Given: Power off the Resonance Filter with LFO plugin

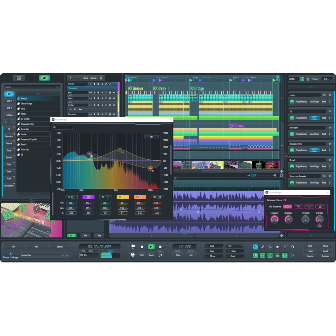Looking at the screenshot, I should tap(320, 206).
